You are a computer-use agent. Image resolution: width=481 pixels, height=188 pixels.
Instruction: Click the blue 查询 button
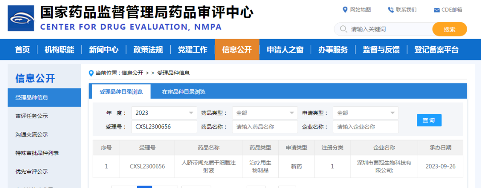[x=429, y=120]
